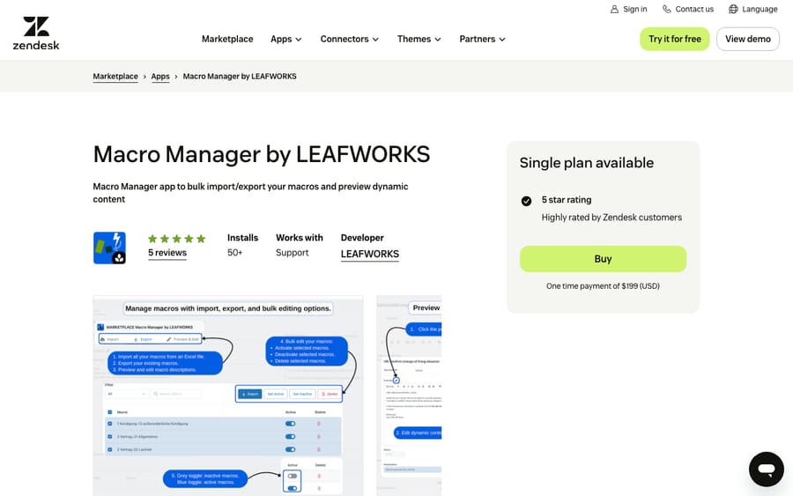Click the Try it for free button

click(675, 39)
